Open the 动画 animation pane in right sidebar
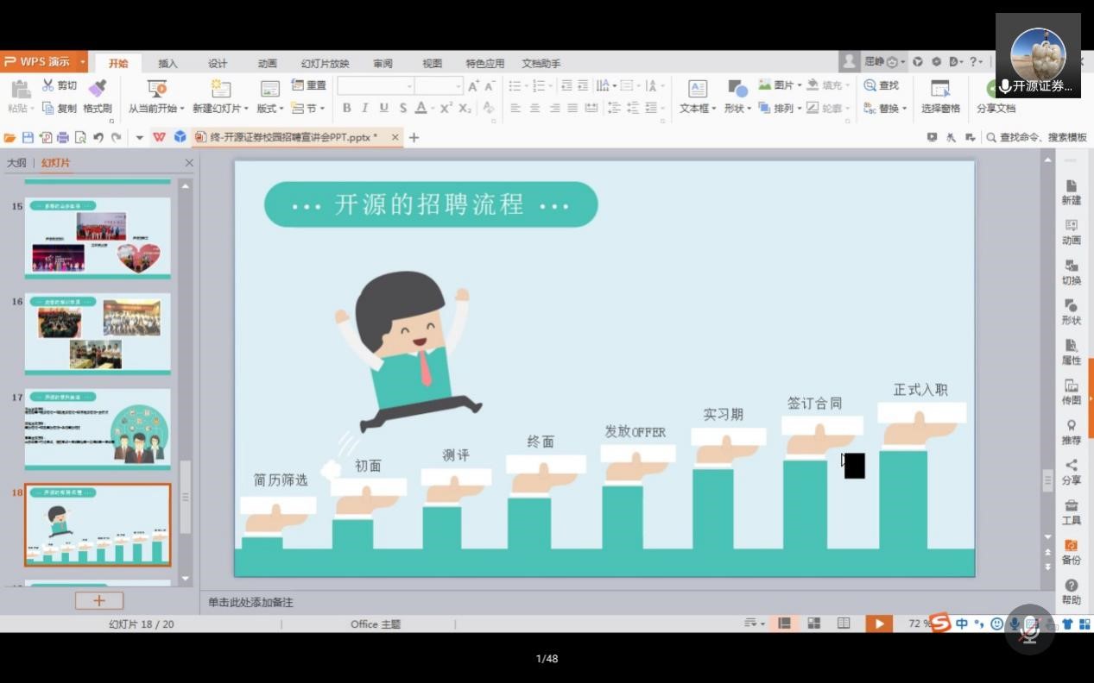 [x=1071, y=232]
